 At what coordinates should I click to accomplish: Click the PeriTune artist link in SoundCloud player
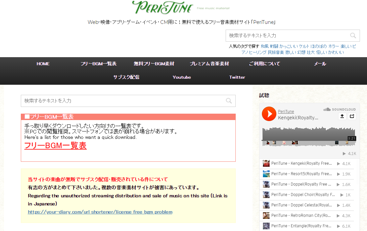click(x=286, y=112)
